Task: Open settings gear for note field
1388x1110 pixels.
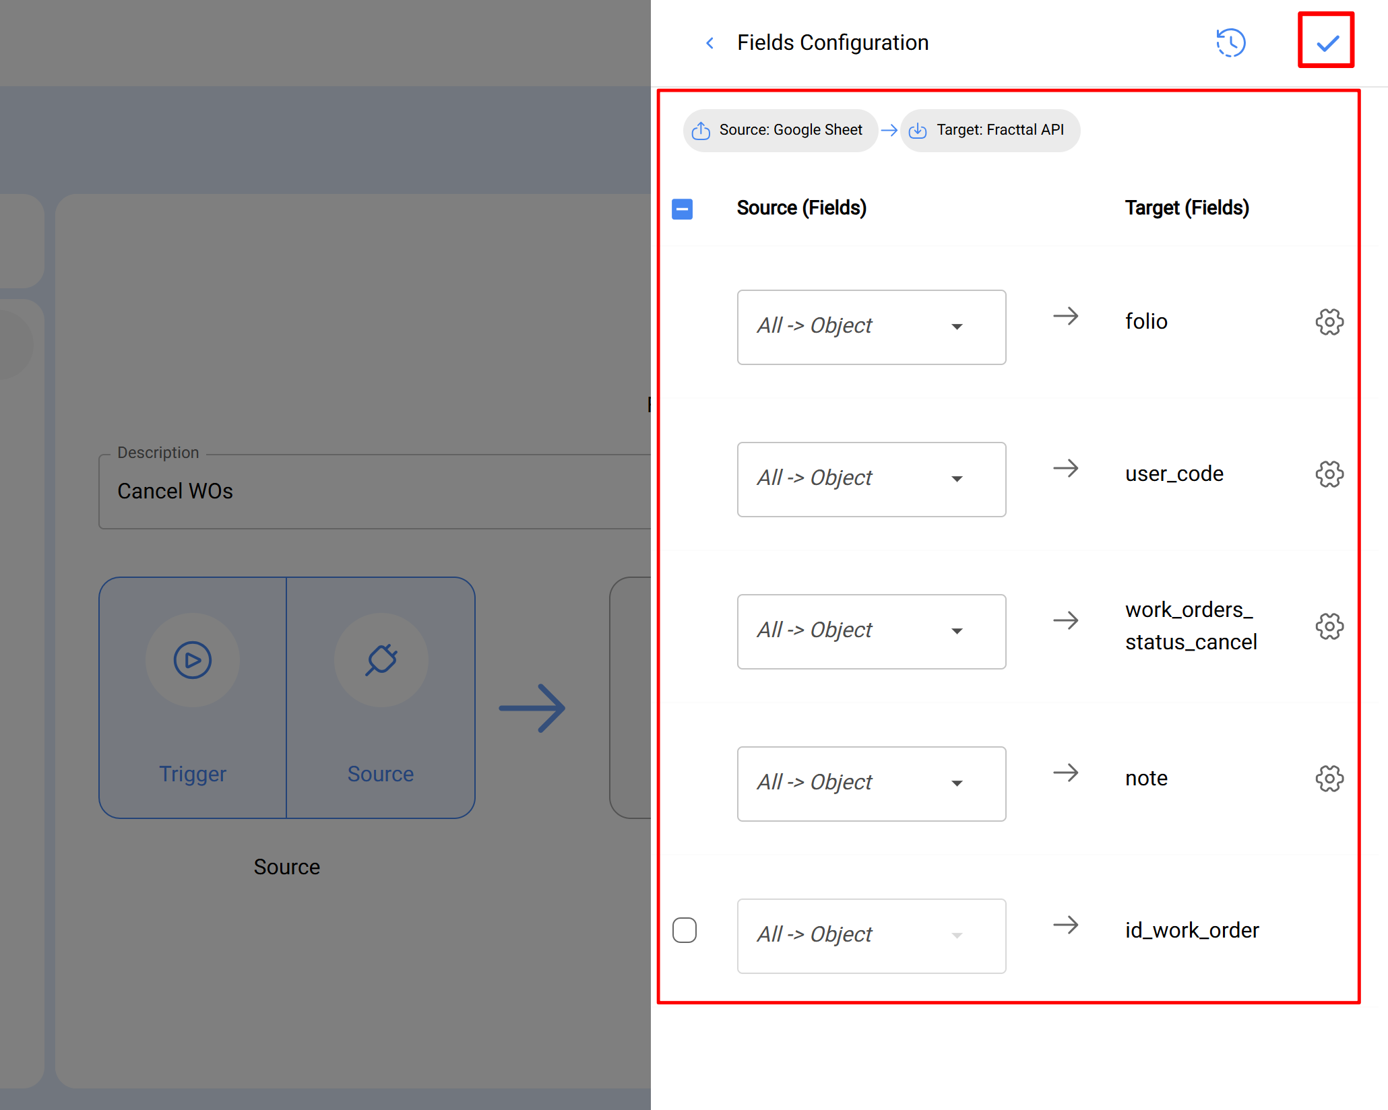Action: pos(1329,779)
